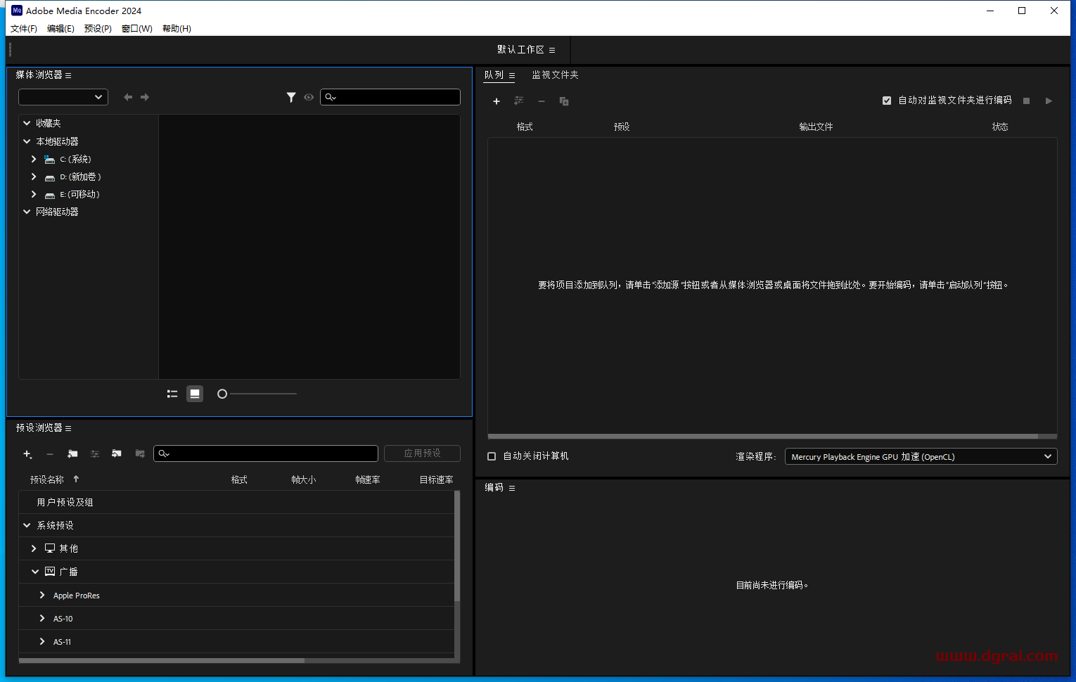This screenshot has width=1076, height=682.
Task: Click the 应用预设 button
Action: tap(422, 453)
